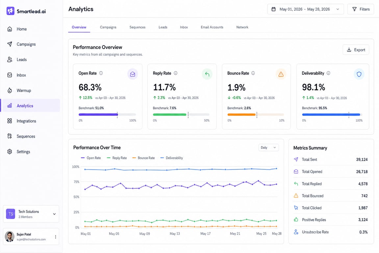Click the 39,124 Total Sent value
Image resolution: width=379 pixels, height=253 pixels.
point(362,159)
